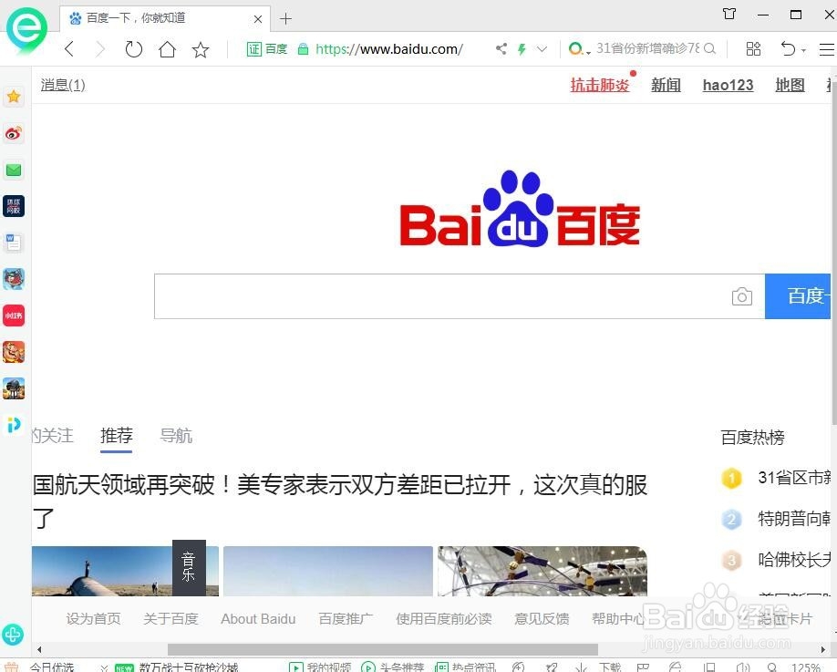Click 使用百度前必读 footer link
837x672 pixels.
444,619
